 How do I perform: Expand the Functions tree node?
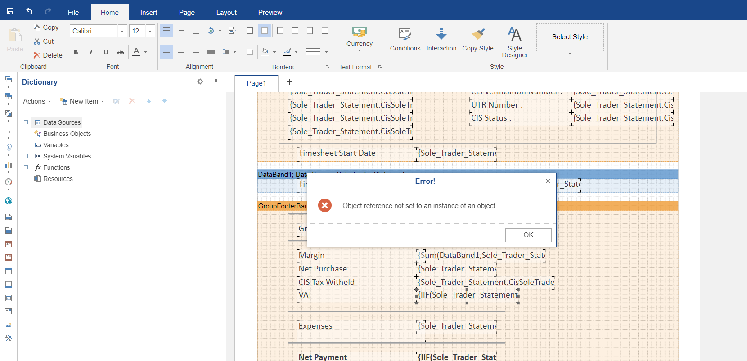pos(26,167)
